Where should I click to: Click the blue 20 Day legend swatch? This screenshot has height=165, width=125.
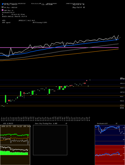pos(2,4)
